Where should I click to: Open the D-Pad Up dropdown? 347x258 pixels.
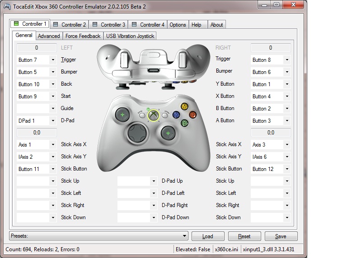point(137,181)
